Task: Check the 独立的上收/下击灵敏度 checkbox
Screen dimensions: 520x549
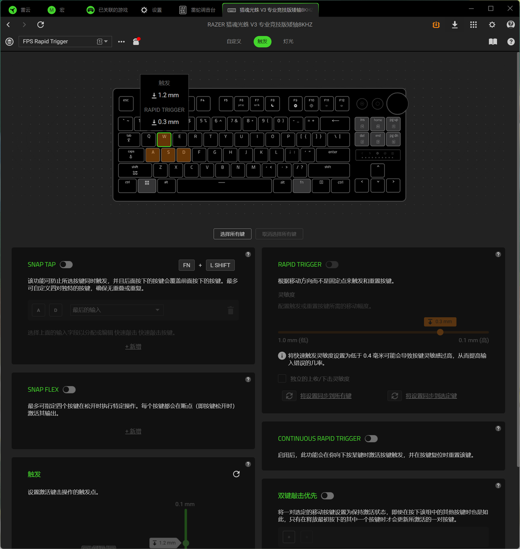Action: point(282,378)
